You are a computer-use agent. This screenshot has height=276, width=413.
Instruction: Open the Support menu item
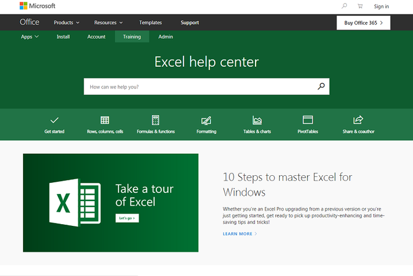click(x=189, y=22)
